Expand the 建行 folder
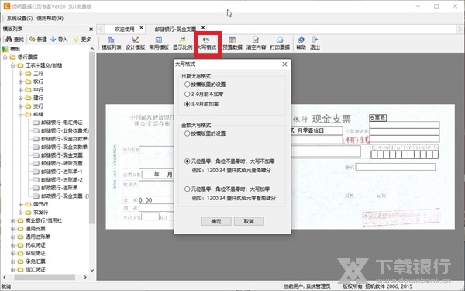Image resolution: width=465 pixels, height=291 pixels. pos(20,98)
